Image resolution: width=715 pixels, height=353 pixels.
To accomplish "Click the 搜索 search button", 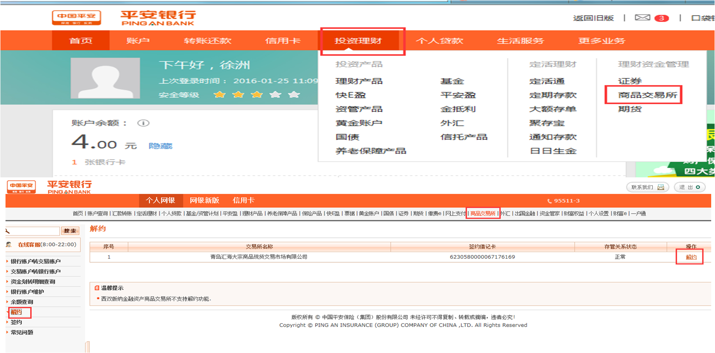I will pyautogui.click(x=70, y=231).
